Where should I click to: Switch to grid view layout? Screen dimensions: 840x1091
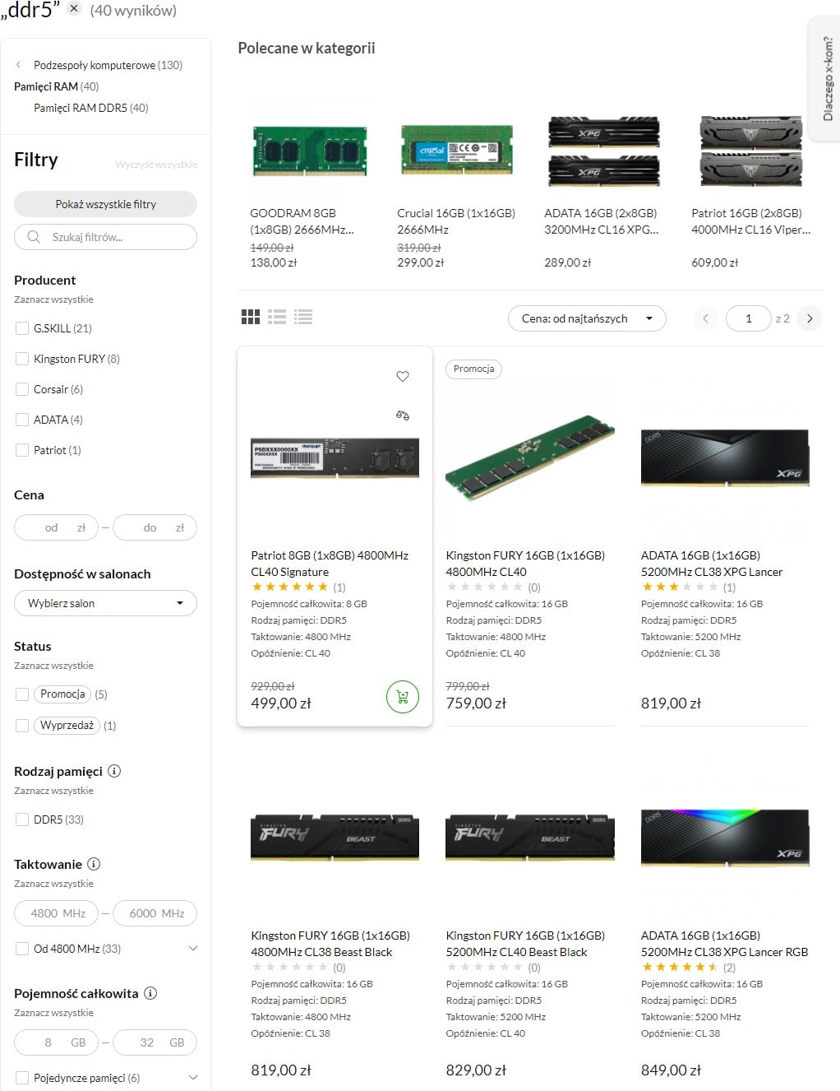pyautogui.click(x=251, y=317)
